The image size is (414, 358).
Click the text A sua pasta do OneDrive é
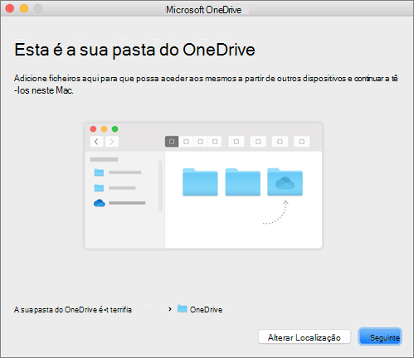[58, 310]
